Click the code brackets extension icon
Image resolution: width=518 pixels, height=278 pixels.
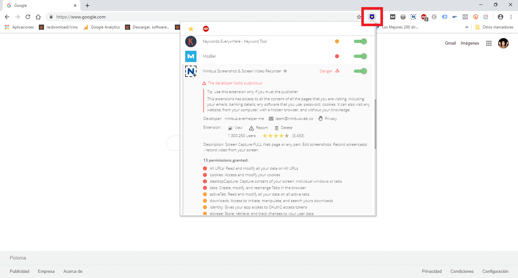(x=465, y=17)
